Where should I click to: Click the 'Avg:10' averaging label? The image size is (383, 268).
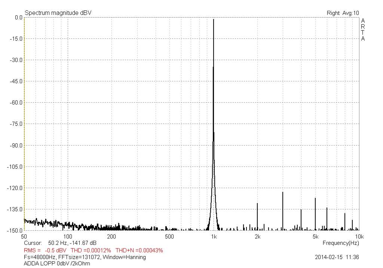click(x=351, y=13)
